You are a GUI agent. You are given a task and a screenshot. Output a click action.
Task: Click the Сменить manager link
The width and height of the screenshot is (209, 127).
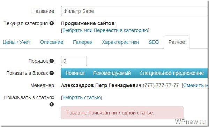pyautogui.click(x=195, y=85)
